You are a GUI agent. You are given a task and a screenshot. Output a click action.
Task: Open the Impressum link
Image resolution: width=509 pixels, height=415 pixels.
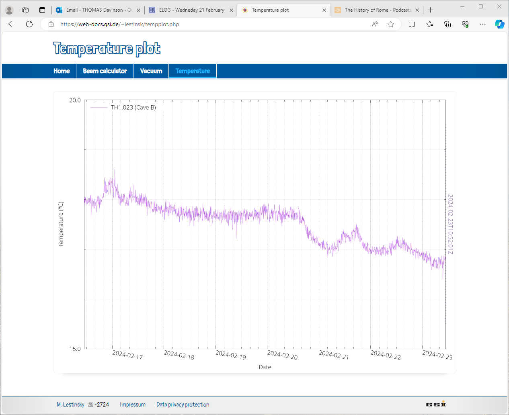click(133, 405)
